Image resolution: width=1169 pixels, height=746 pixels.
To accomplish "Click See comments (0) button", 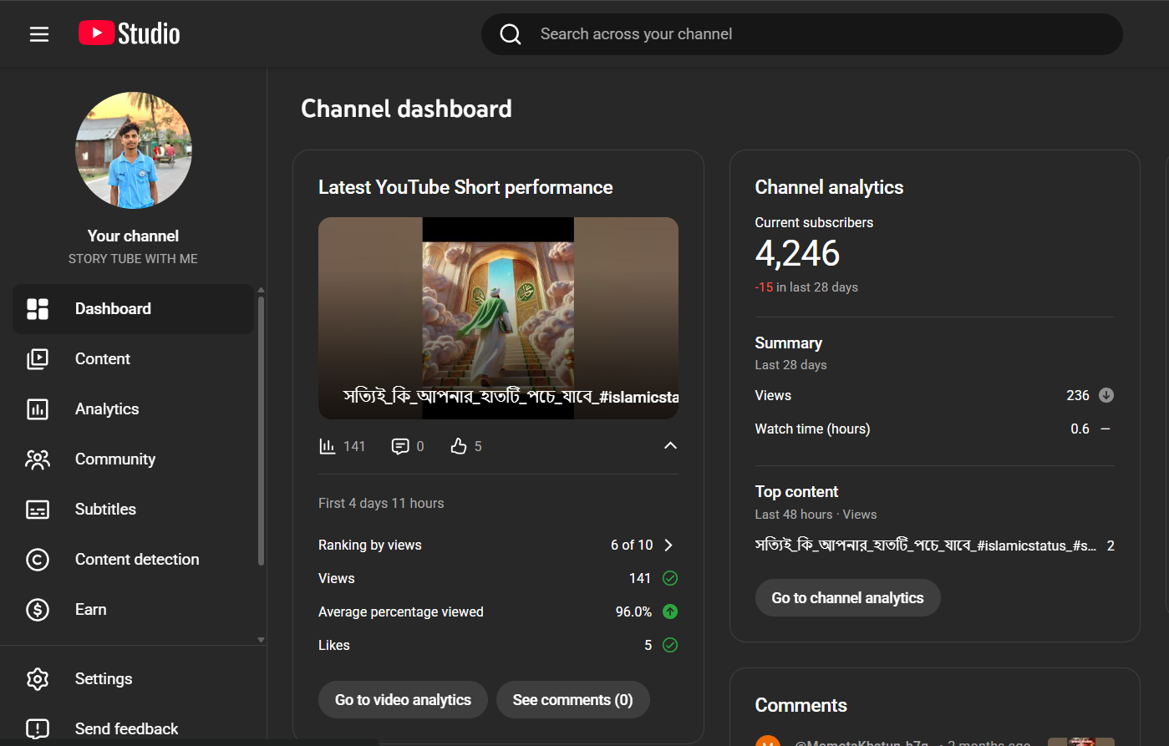I will tap(572, 700).
